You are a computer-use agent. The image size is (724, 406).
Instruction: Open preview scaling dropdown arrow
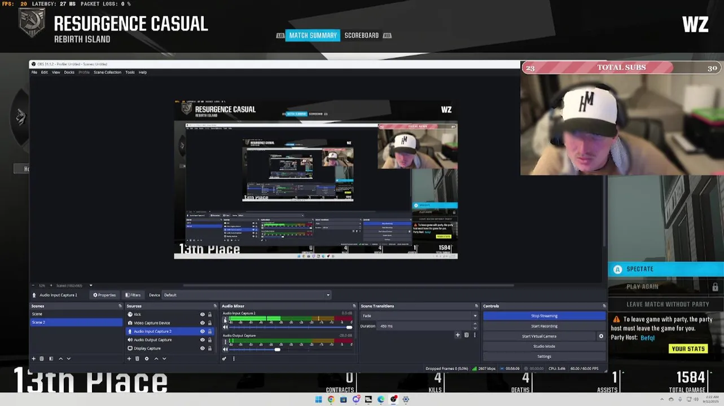click(x=90, y=285)
